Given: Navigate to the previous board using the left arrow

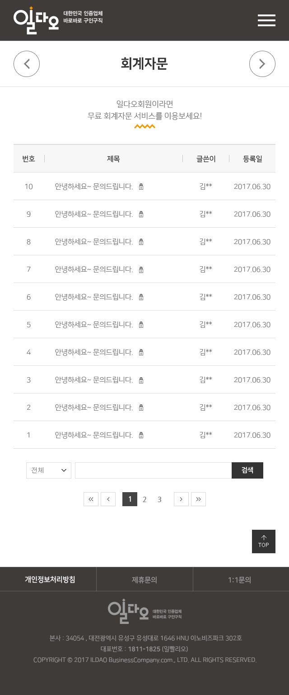Looking at the screenshot, I should point(27,63).
